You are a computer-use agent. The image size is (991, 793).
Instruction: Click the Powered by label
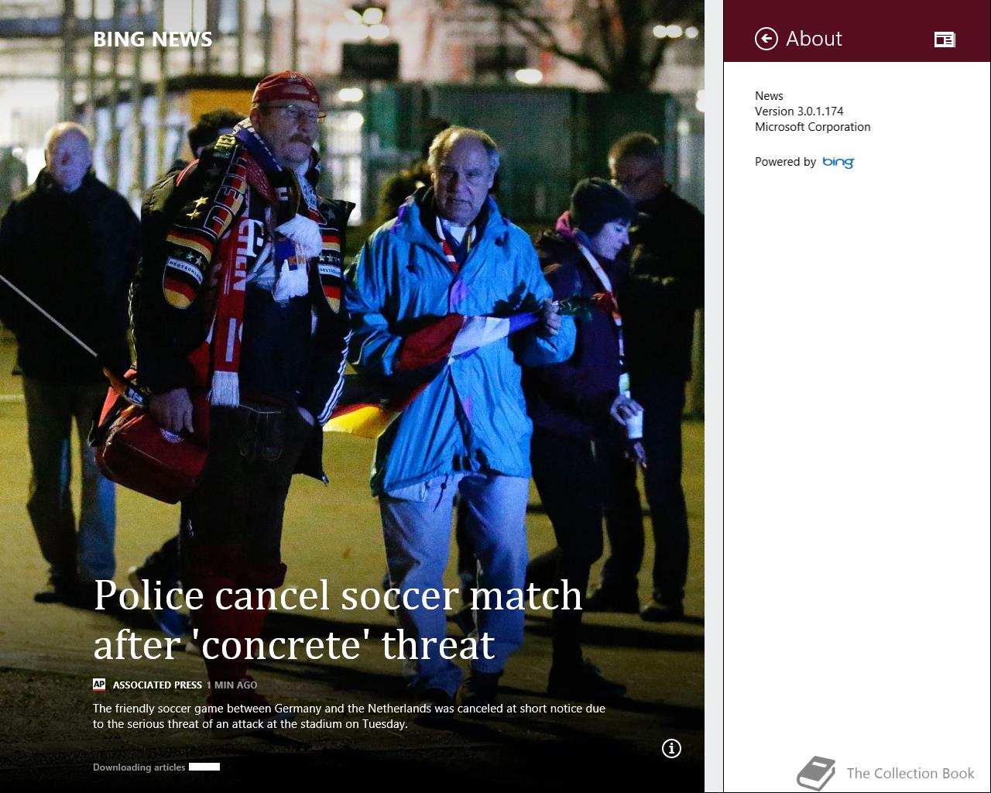point(785,162)
